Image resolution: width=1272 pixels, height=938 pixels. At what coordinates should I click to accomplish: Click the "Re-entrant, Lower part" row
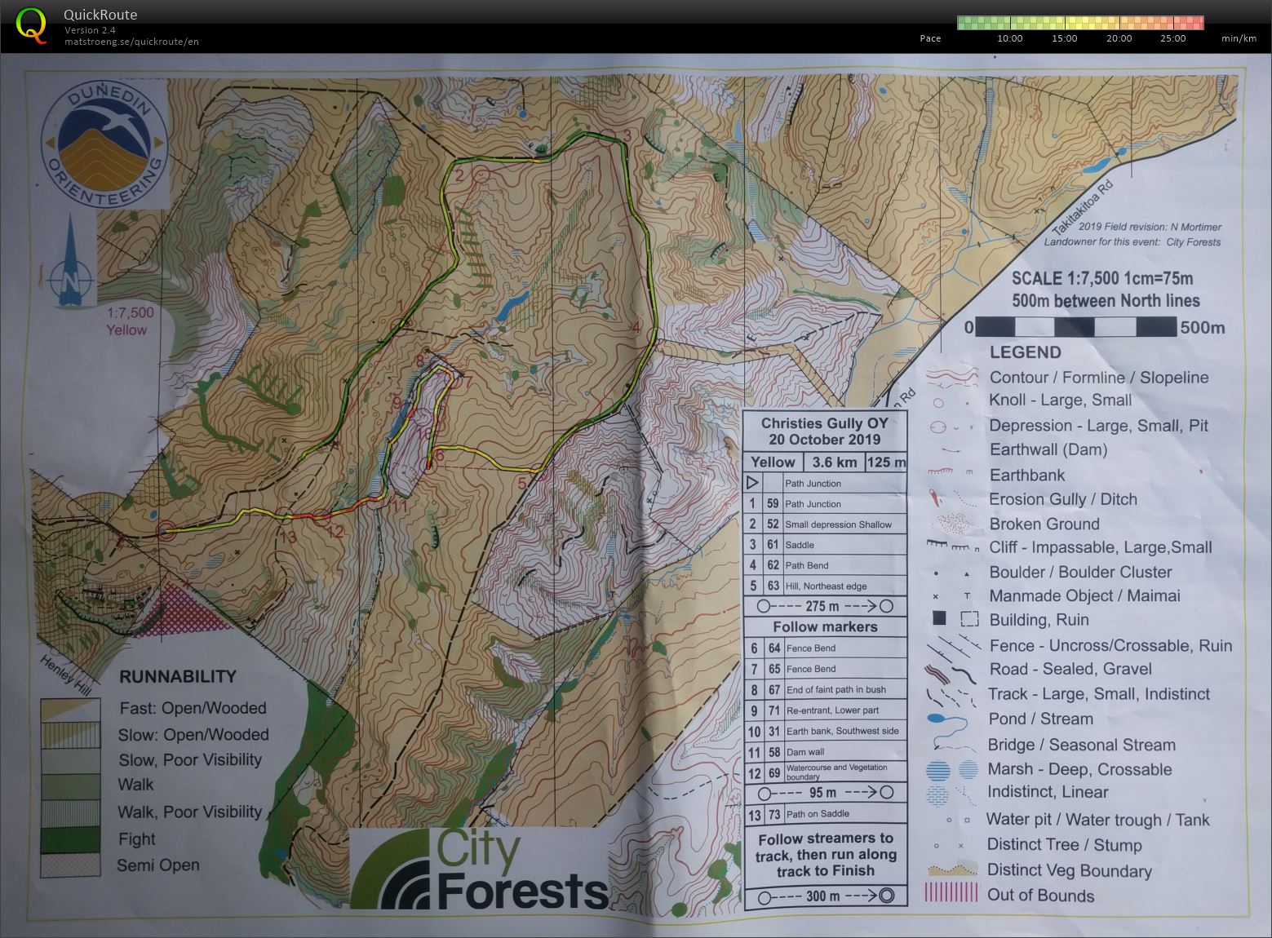click(x=825, y=710)
